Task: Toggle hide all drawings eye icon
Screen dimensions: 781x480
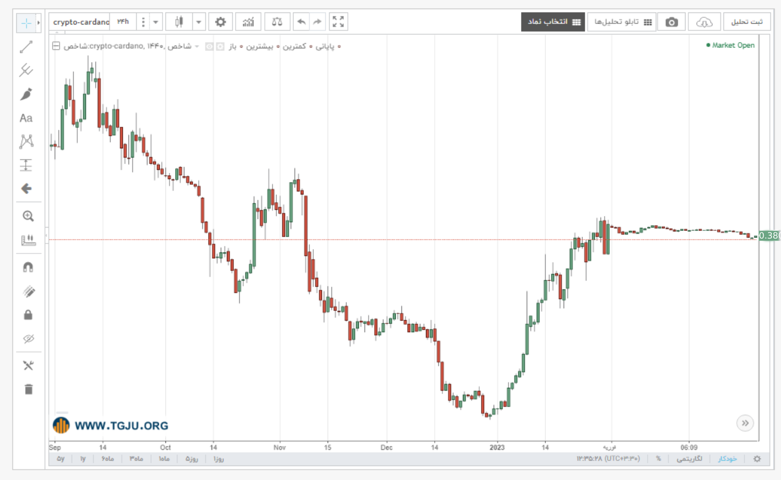Action: pyautogui.click(x=28, y=339)
